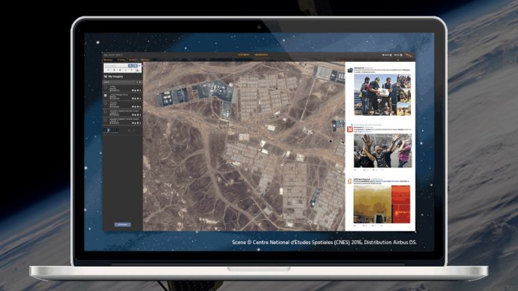Click the retweet icon under the crowd photo
Screen dimensions: 518x291
(365, 170)
